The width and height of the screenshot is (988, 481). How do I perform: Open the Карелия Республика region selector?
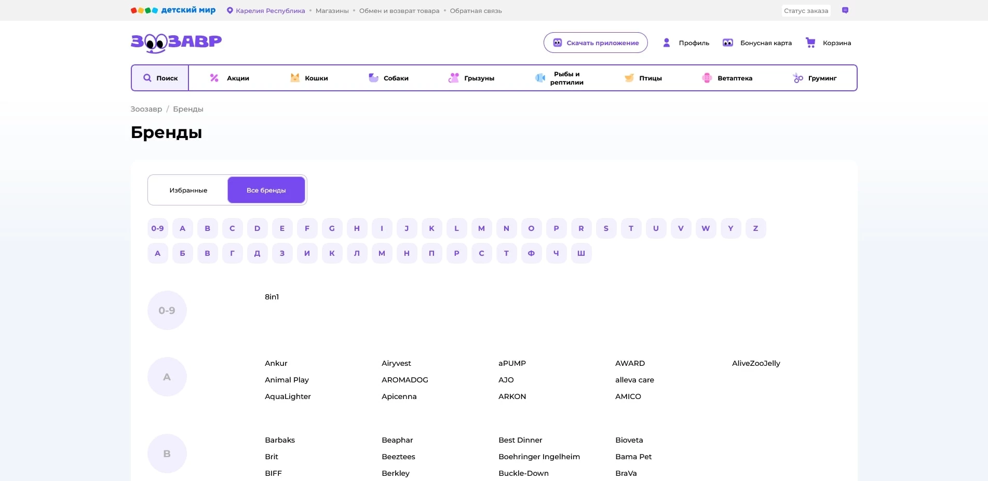coord(266,11)
